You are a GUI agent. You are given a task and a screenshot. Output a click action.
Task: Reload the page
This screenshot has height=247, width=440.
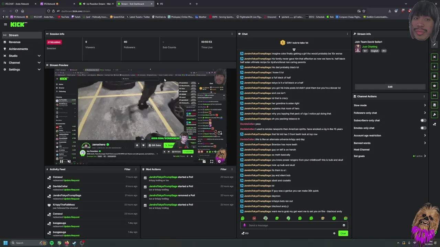coord(16,11)
